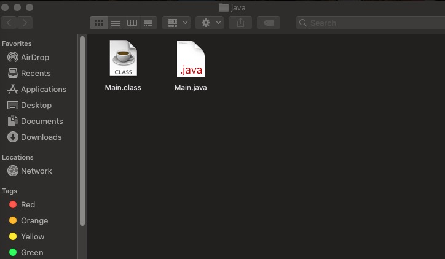Go back with the left arrow

point(9,23)
